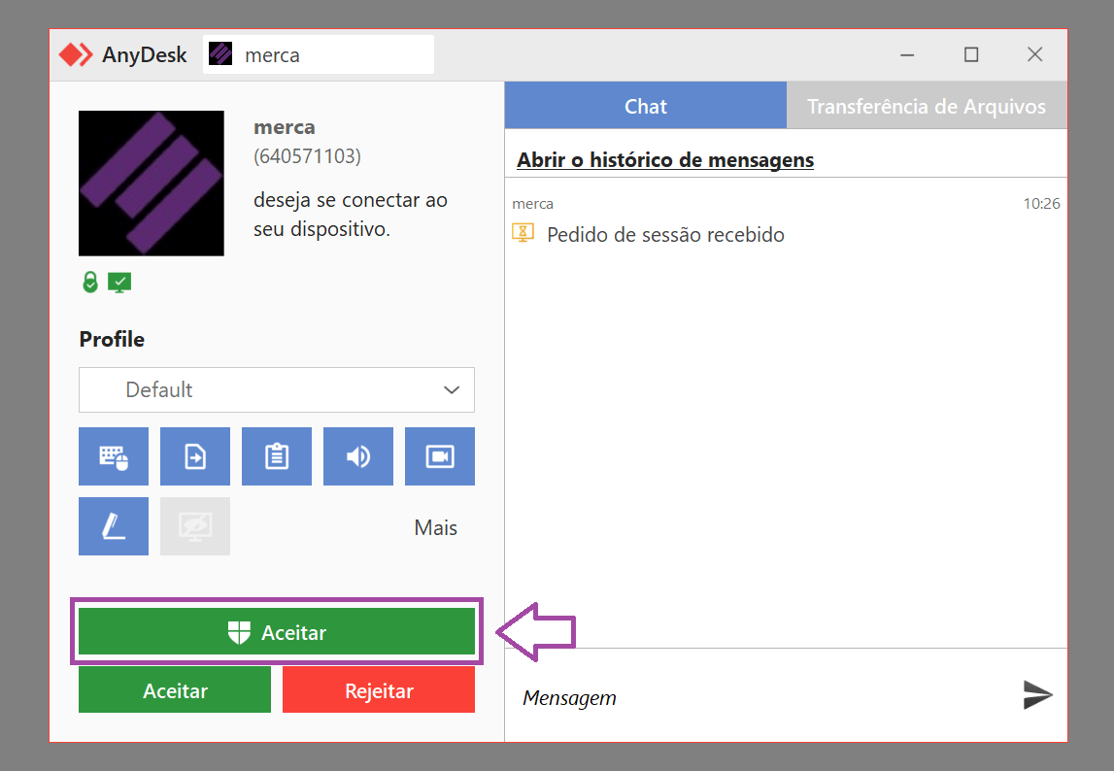The width and height of the screenshot is (1114, 771).
Task: Click the merca session thumbnail in search bar
Action: (x=219, y=54)
